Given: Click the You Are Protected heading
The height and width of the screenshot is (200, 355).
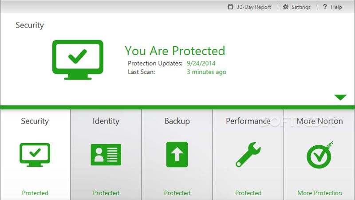Looking at the screenshot, I should click(x=175, y=51).
